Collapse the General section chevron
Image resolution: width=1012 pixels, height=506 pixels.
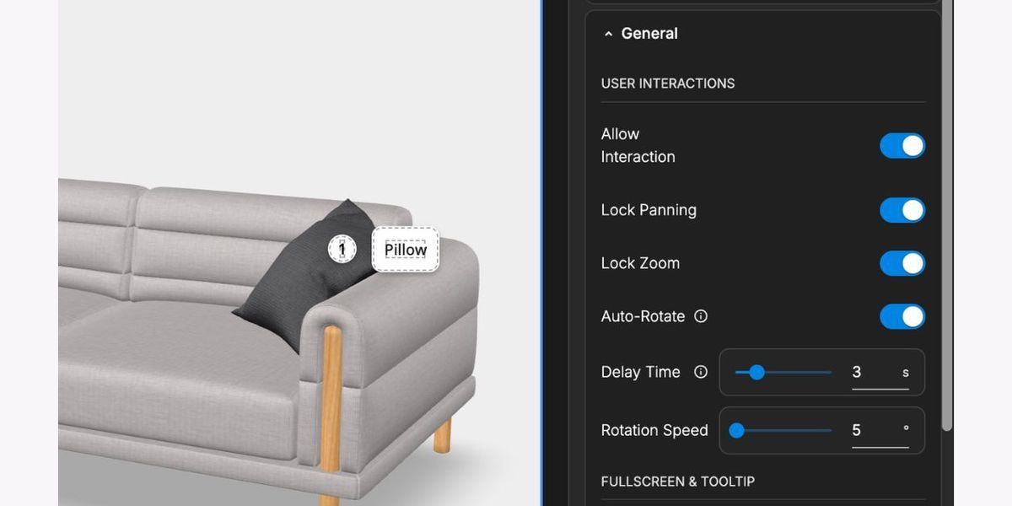point(608,34)
